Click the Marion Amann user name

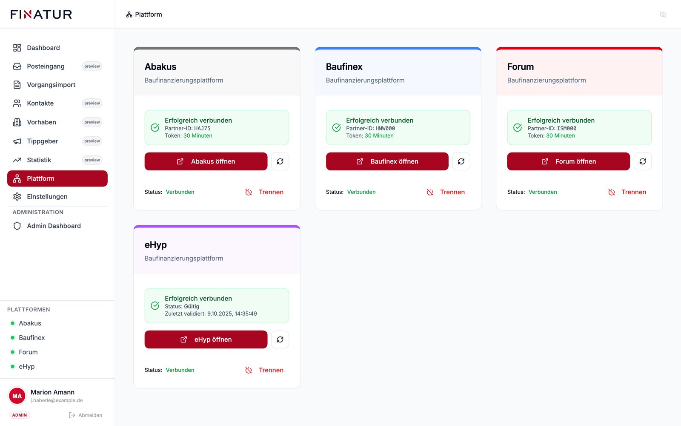click(x=52, y=392)
